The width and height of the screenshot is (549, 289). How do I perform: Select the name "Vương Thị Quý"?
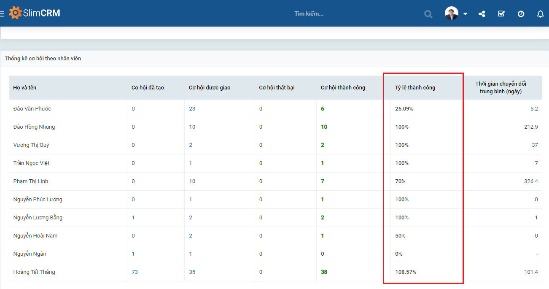31,145
